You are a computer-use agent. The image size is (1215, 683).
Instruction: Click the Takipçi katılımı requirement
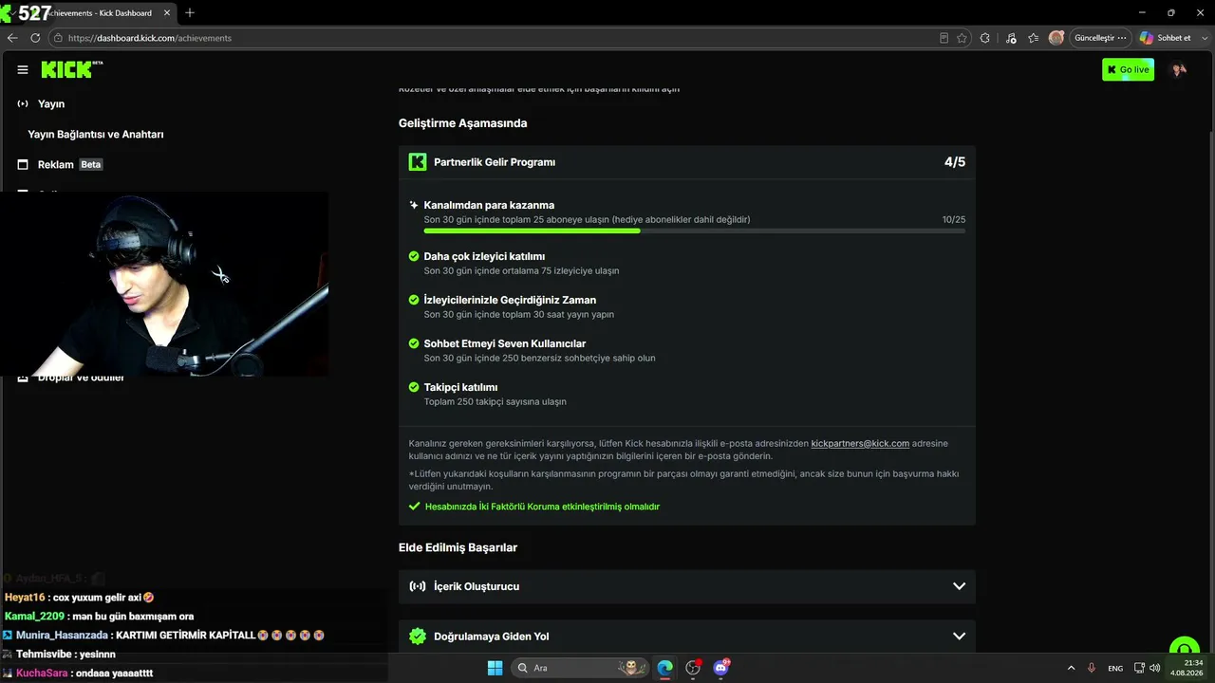(460, 387)
